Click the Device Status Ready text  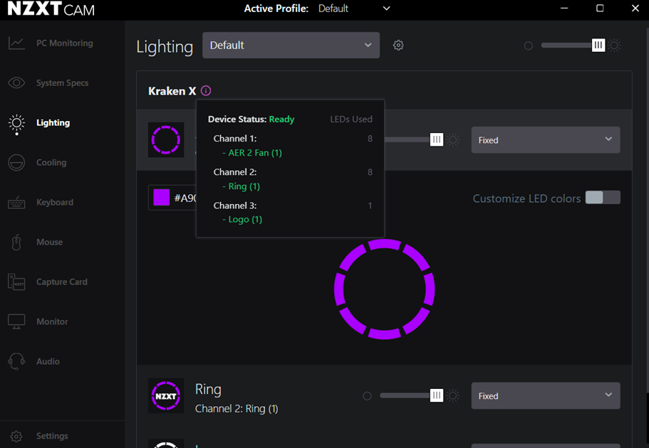251,119
